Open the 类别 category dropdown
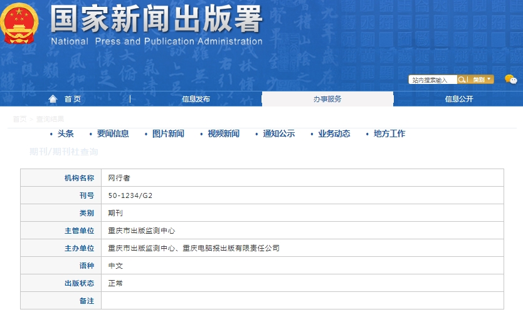 (482, 80)
